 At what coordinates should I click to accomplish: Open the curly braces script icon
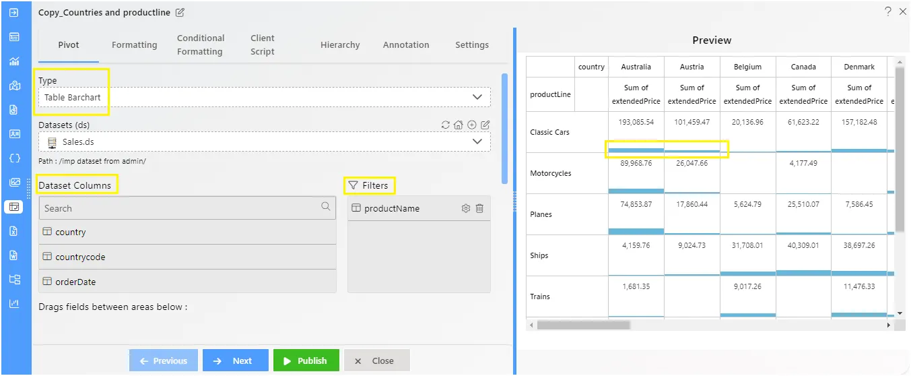(x=14, y=158)
